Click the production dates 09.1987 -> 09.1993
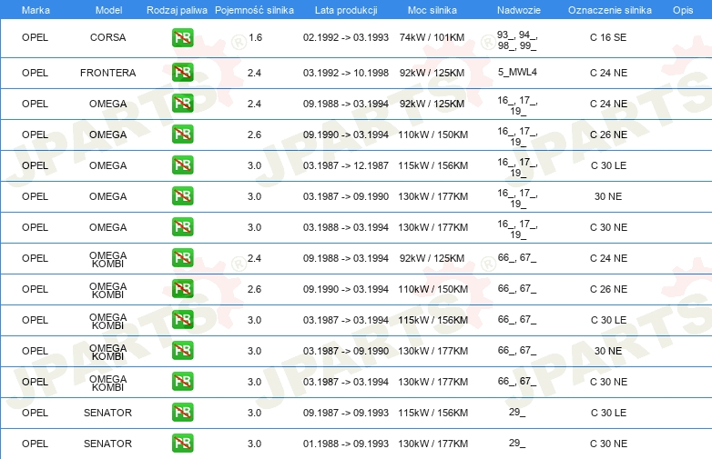 click(x=346, y=413)
